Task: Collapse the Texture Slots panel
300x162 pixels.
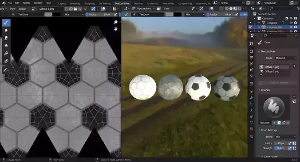Action: [x=259, y=51]
